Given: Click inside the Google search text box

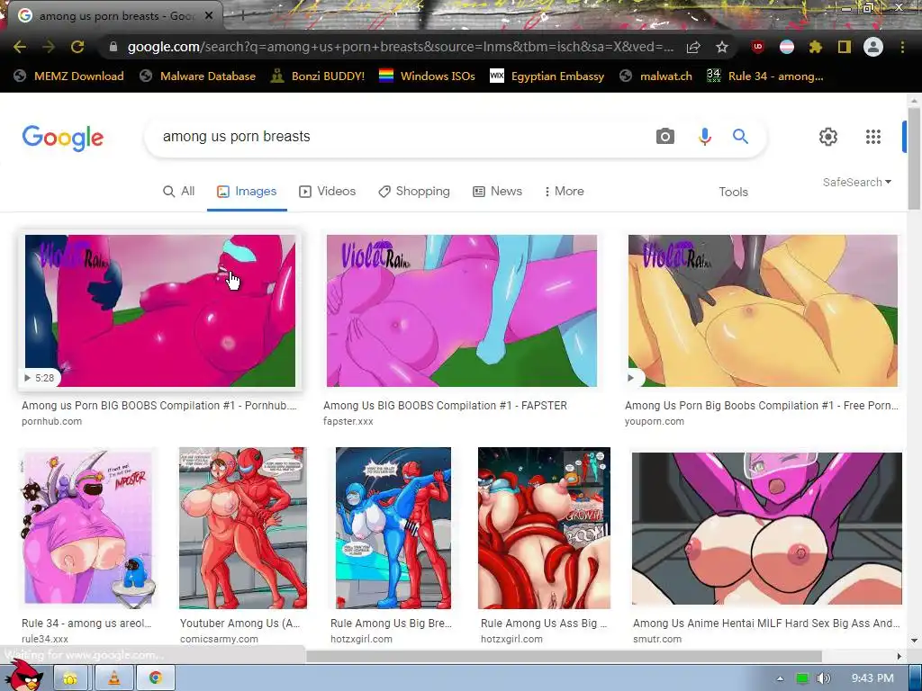Looking at the screenshot, I should pos(400,137).
